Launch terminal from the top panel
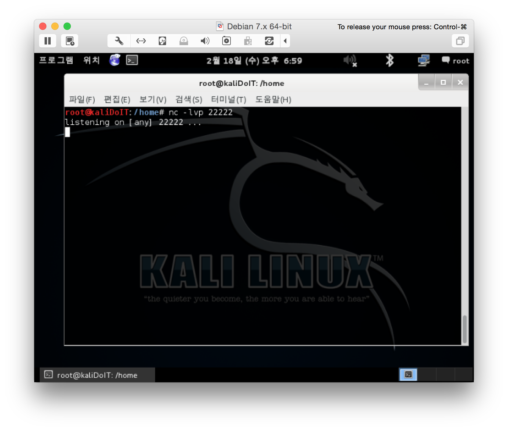Screen dimensions: 508x431 (132, 60)
